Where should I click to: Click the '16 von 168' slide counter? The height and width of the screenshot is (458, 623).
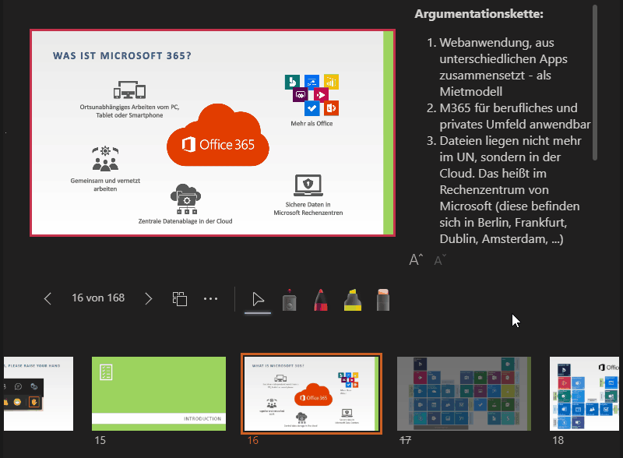pos(98,298)
